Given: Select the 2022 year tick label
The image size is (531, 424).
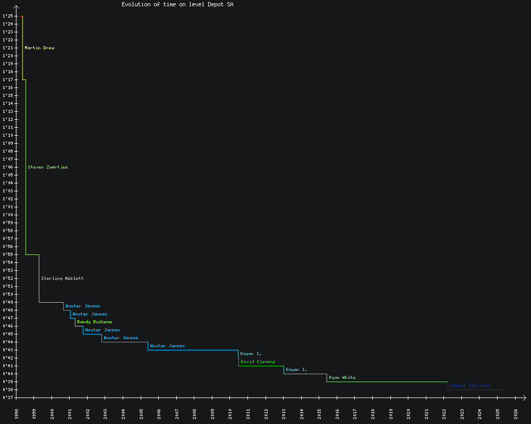Looking at the screenshot, I should 444,413.
